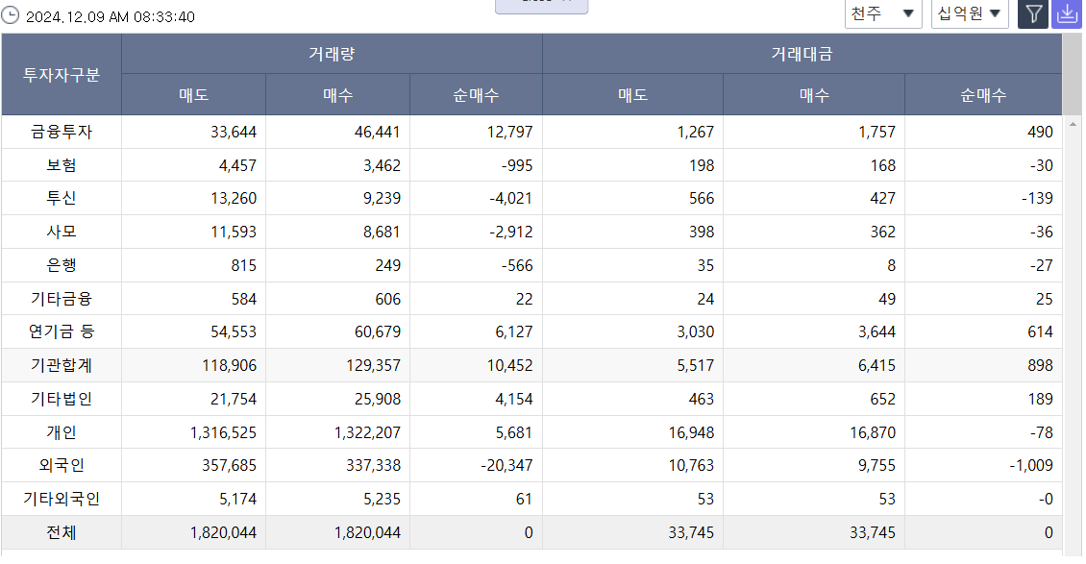Select the 전체 totals row
Screen dimensions: 1086x564
click(62, 531)
